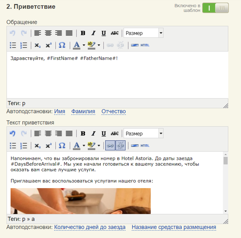Align right in the Текст приветствия editor

pyautogui.click(x=59, y=133)
